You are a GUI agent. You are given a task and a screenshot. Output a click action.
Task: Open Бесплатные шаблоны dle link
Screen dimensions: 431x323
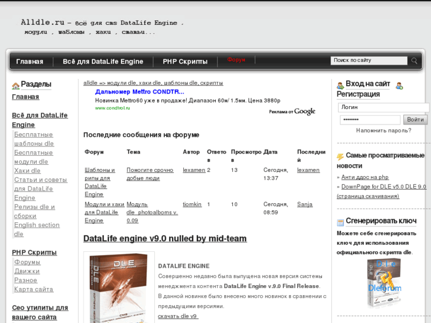[x=34, y=139]
